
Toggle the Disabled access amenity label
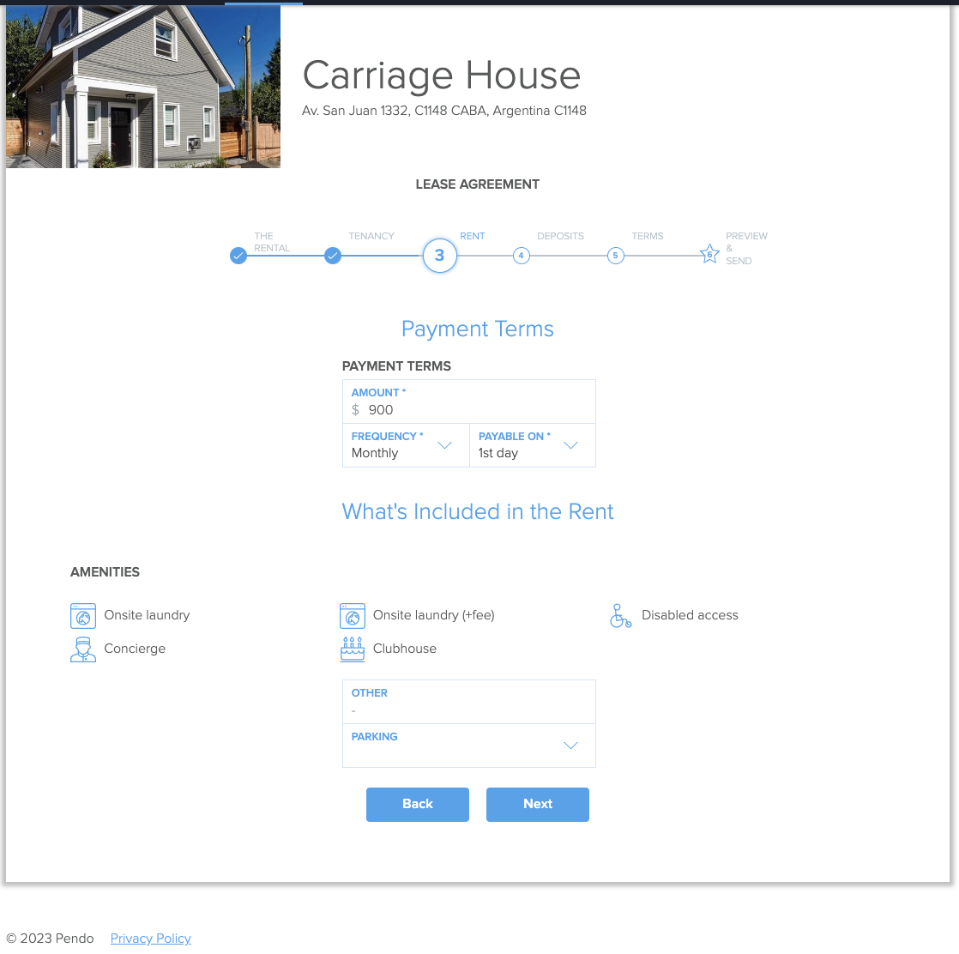(x=690, y=615)
